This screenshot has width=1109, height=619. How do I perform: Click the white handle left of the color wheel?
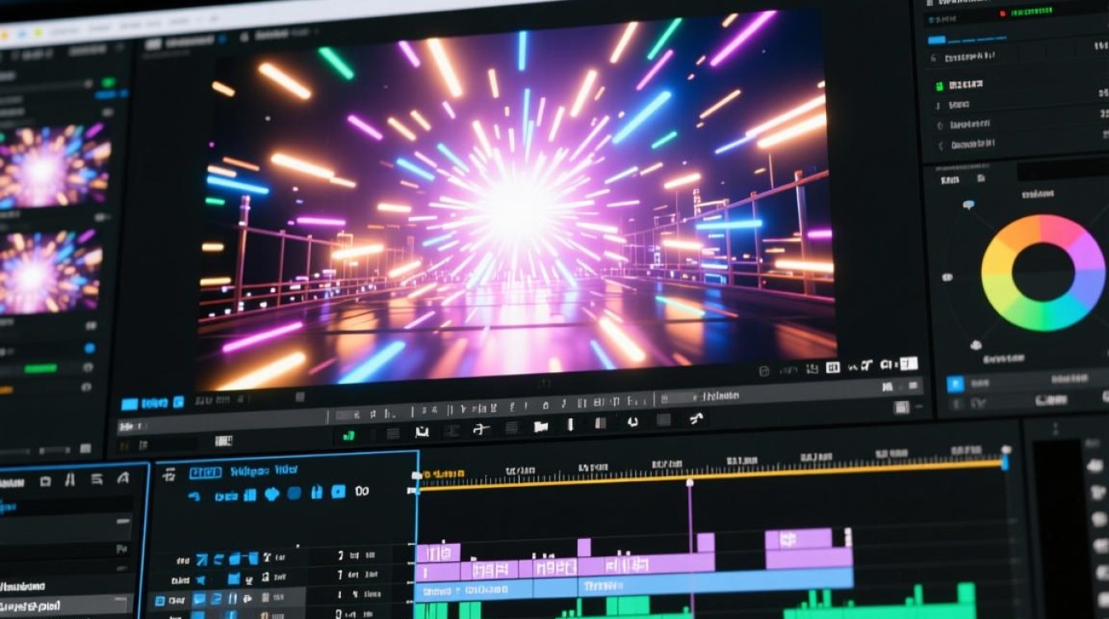(x=948, y=277)
